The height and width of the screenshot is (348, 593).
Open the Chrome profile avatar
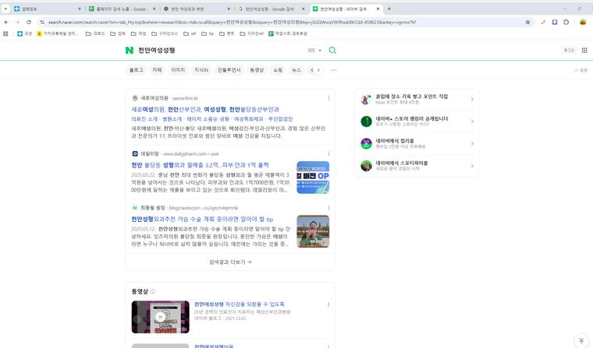583,23
